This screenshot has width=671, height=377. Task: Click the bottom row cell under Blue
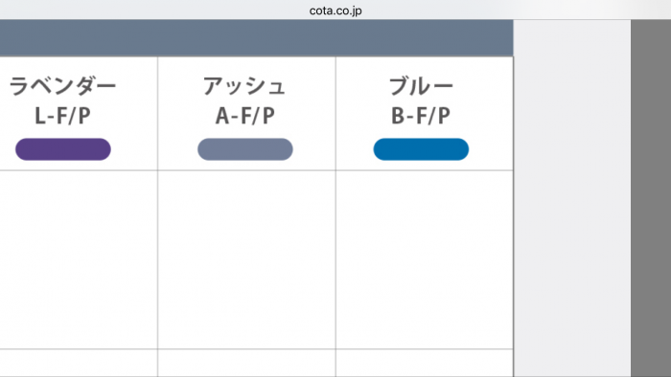pyautogui.click(x=425, y=364)
